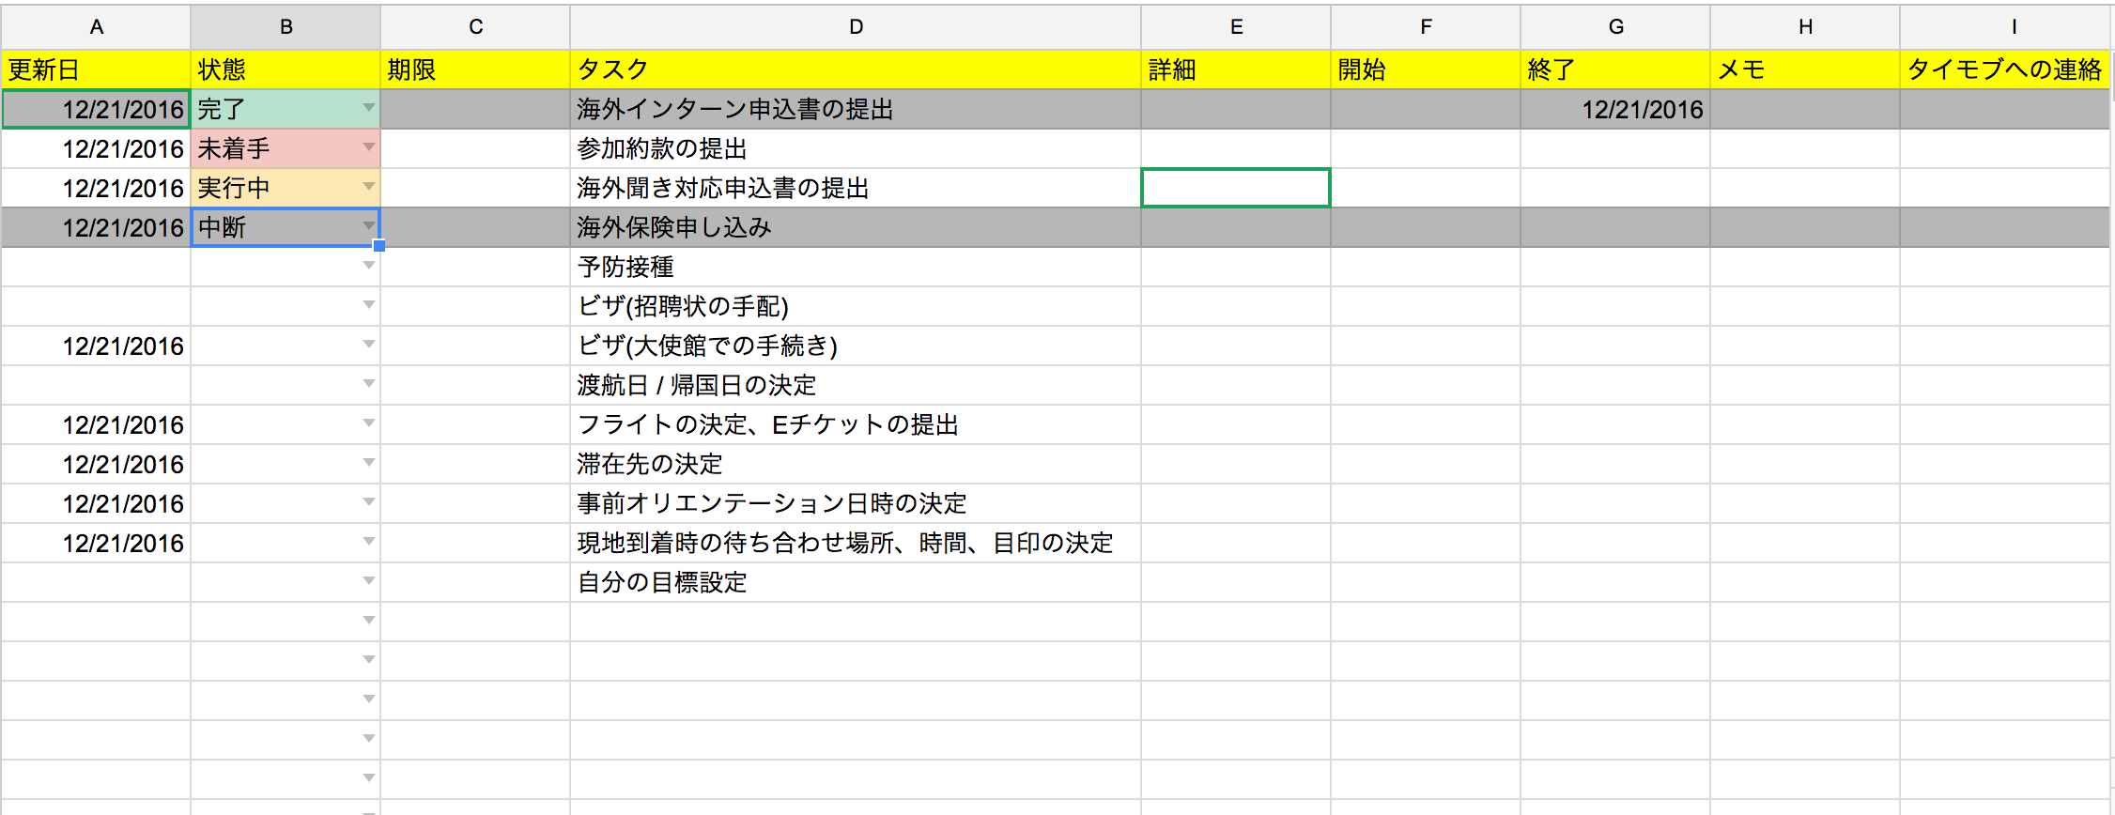
Task: Open status dropdown arrow for 完了 cell
Action: pyautogui.click(x=369, y=108)
